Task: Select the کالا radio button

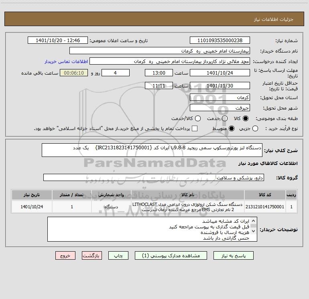Action: pyautogui.click(x=246, y=118)
